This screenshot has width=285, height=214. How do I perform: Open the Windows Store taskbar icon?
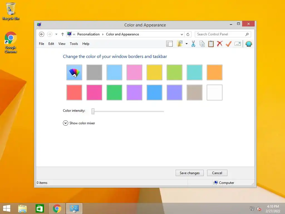pyautogui.click(x=40, y=208)
